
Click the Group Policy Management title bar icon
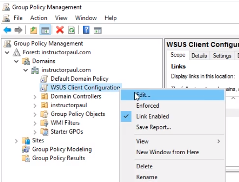[6, 7]
